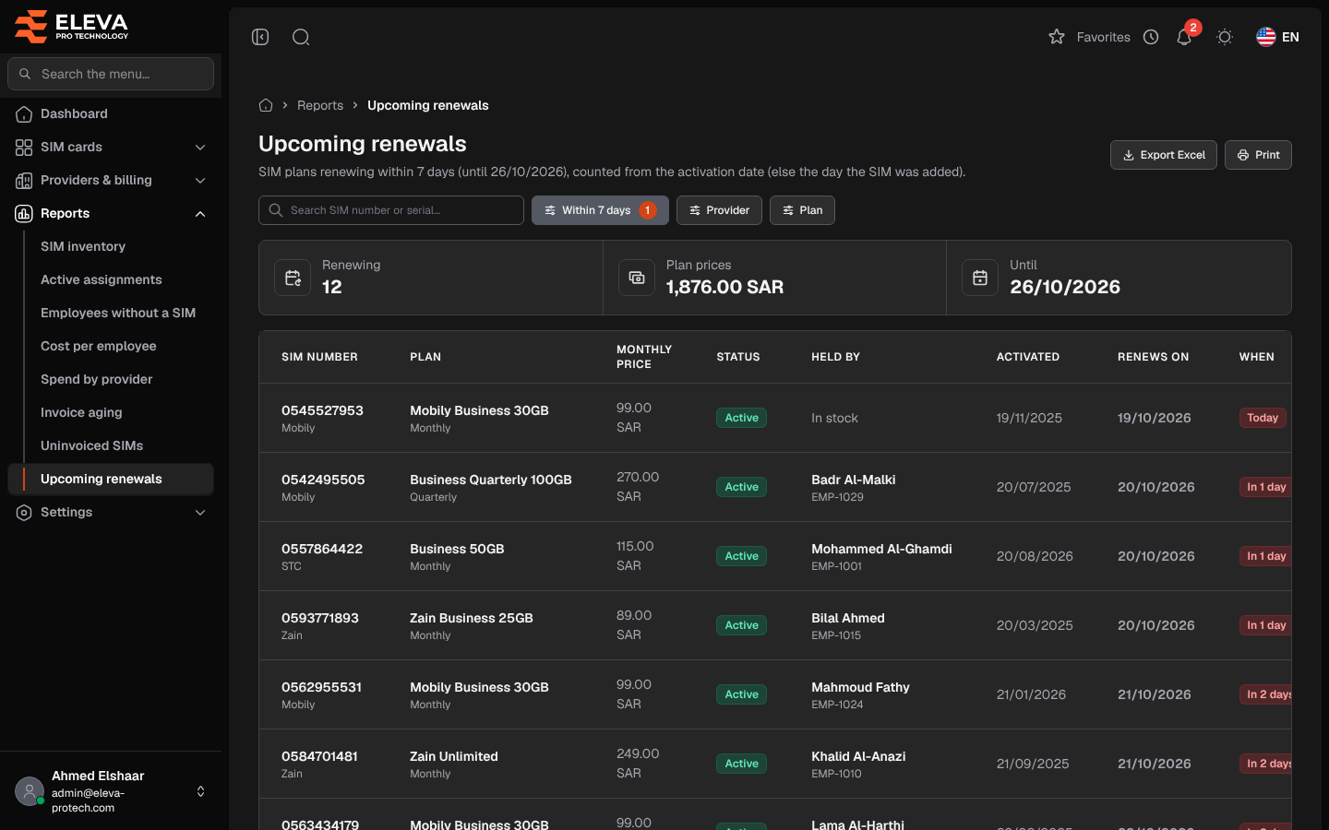
Task: Click the user avatar for Ahmed Elshaar
Action: pyautogui.click(x=30, y=791)
